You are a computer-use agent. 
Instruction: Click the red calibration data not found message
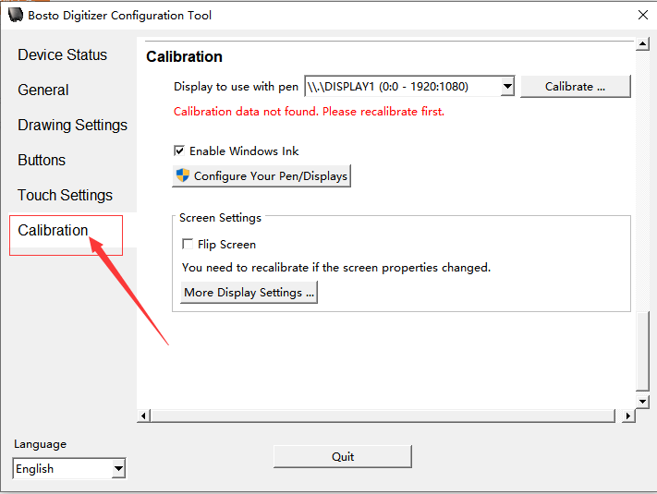[309, 112]
